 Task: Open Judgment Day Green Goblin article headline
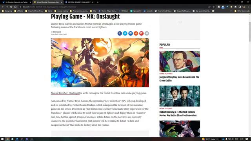[x=179, y=79]
